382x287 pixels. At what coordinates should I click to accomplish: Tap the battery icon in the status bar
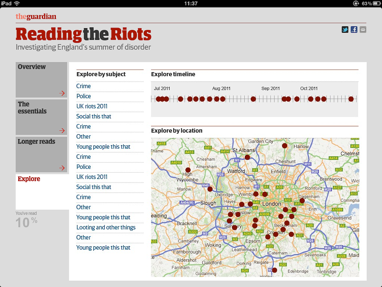click(377, 4)
